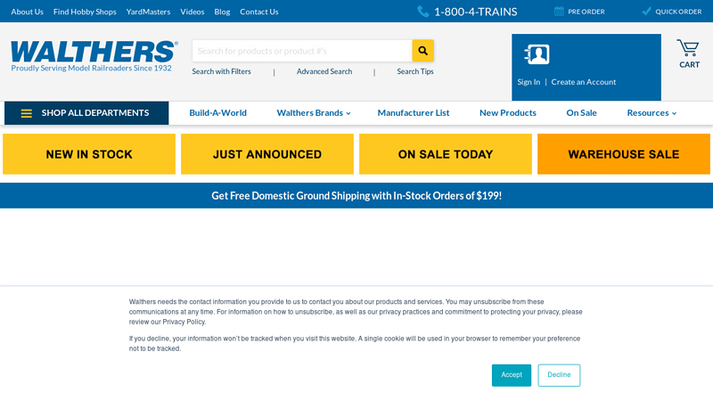This screenshot has width=713, height=401.
Task: Click the account profile icon
Action: click(537, 54)
